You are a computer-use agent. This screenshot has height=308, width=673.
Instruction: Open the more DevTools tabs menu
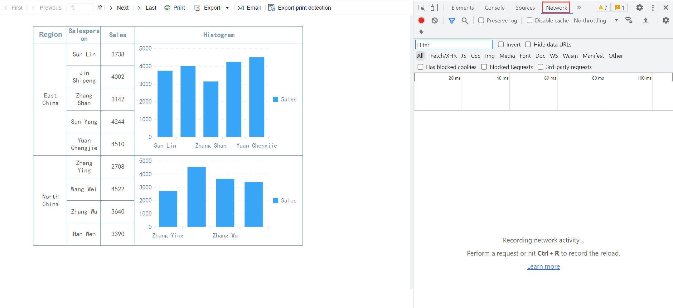[x=579, y=7]
